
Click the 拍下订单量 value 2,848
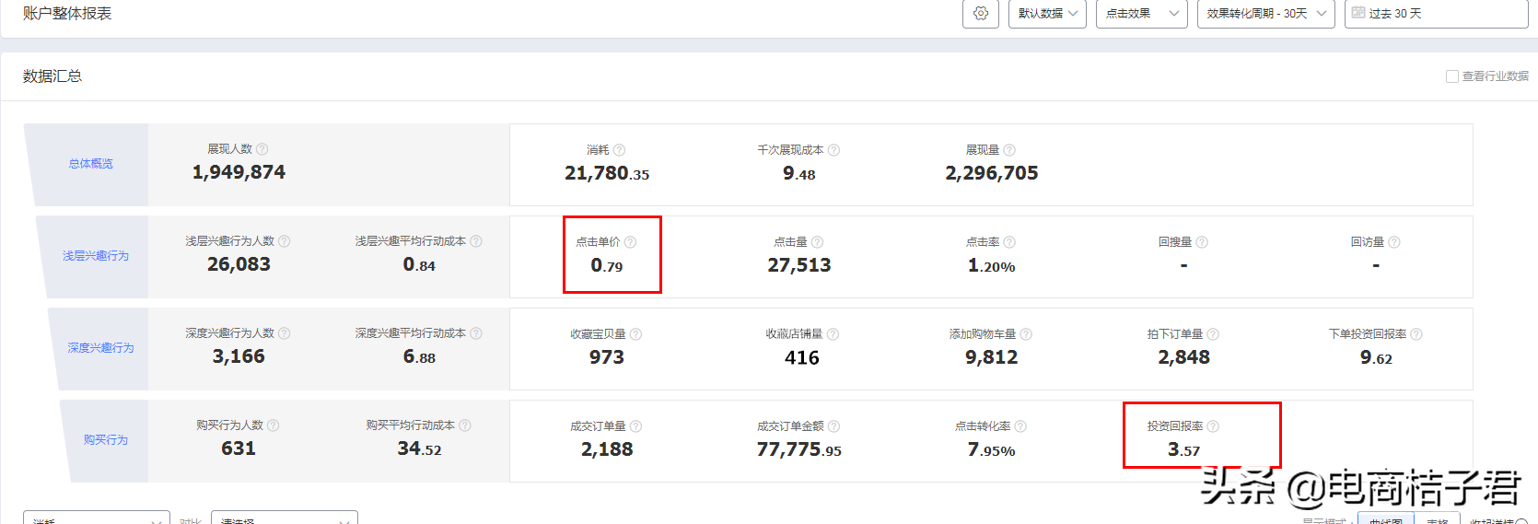click(x=1184, y=357)
